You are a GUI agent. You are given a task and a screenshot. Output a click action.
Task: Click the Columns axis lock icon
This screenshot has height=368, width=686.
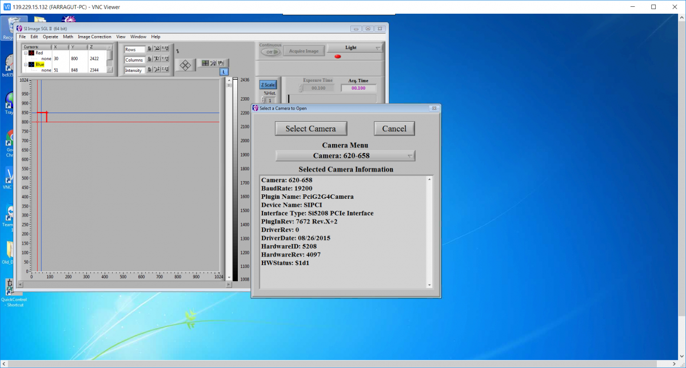[x=149, y=59]
